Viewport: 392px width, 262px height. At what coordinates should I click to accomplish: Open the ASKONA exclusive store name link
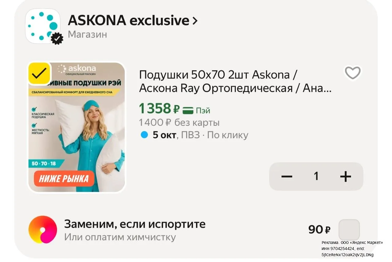coord(129,21)
